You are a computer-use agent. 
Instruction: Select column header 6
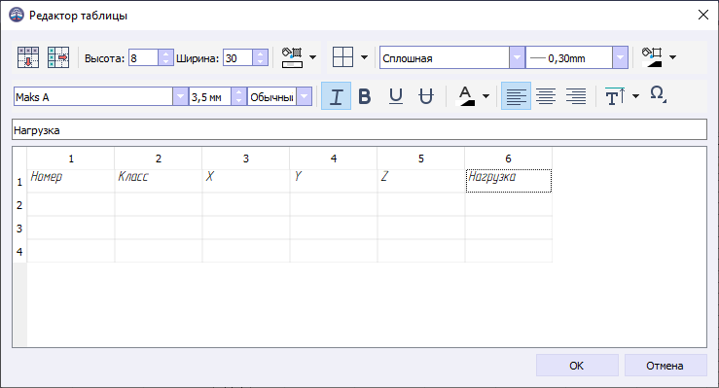pos(508,159)
